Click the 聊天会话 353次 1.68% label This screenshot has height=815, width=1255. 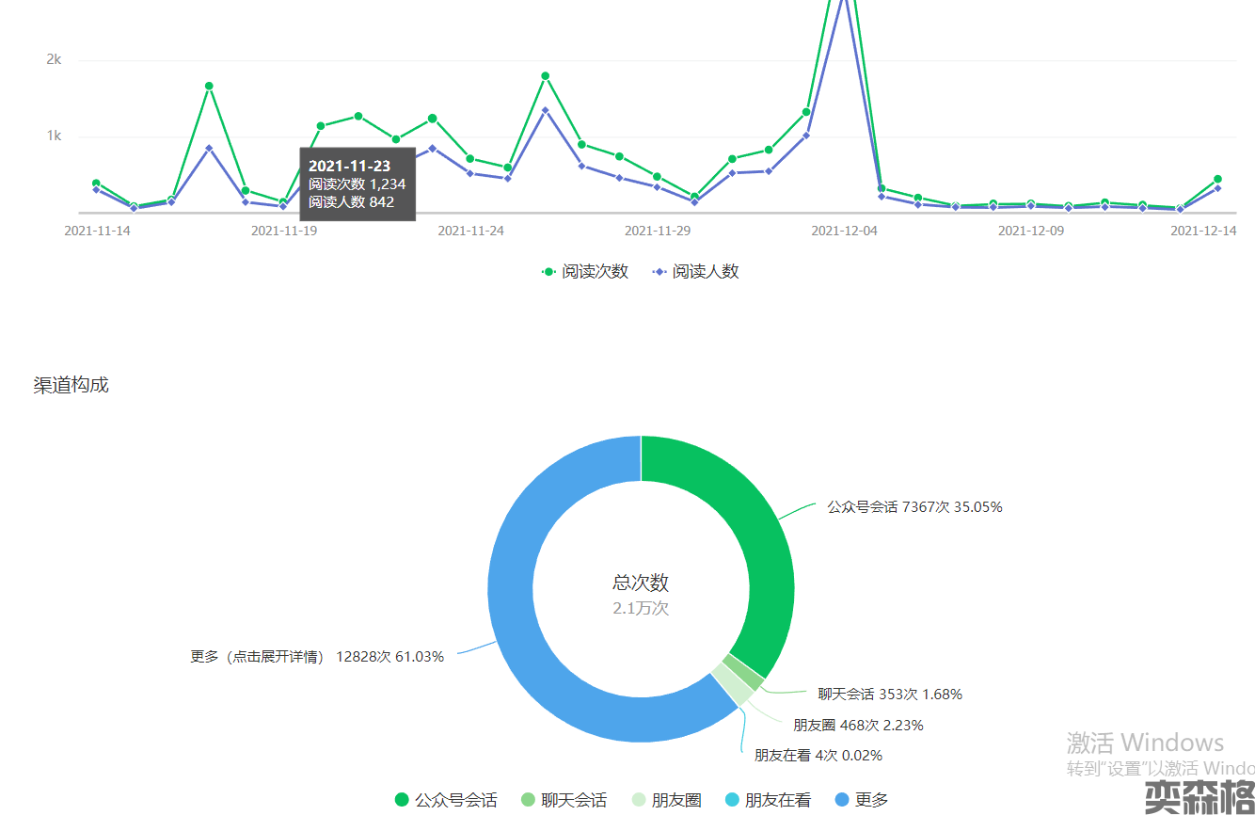(x=889, y=695)
